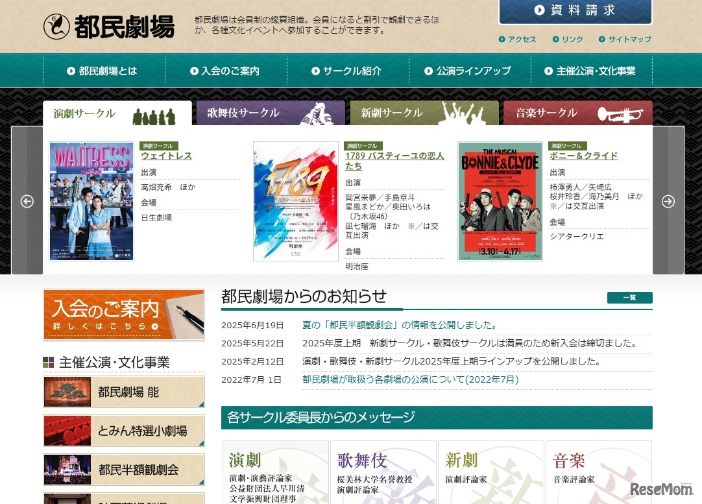The width and height of the screenshot is (702, 504).
Task: Click the audience silhouette icon on 演劇サークル tab
Action: [154, 117]
